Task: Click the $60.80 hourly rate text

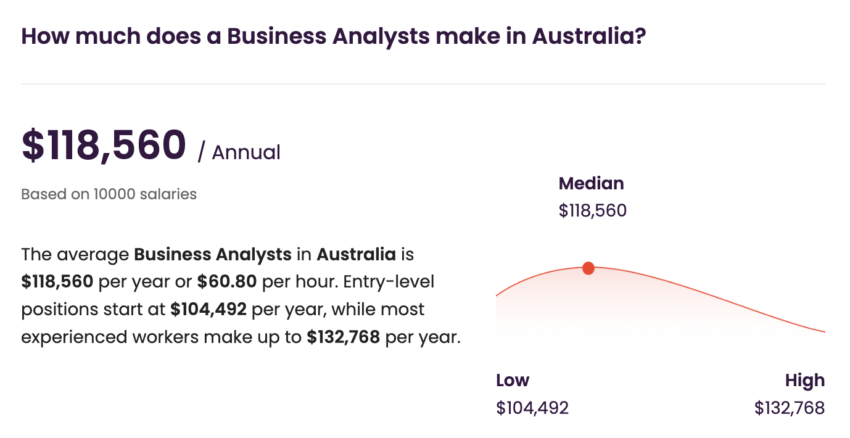Action: point(227,281)
